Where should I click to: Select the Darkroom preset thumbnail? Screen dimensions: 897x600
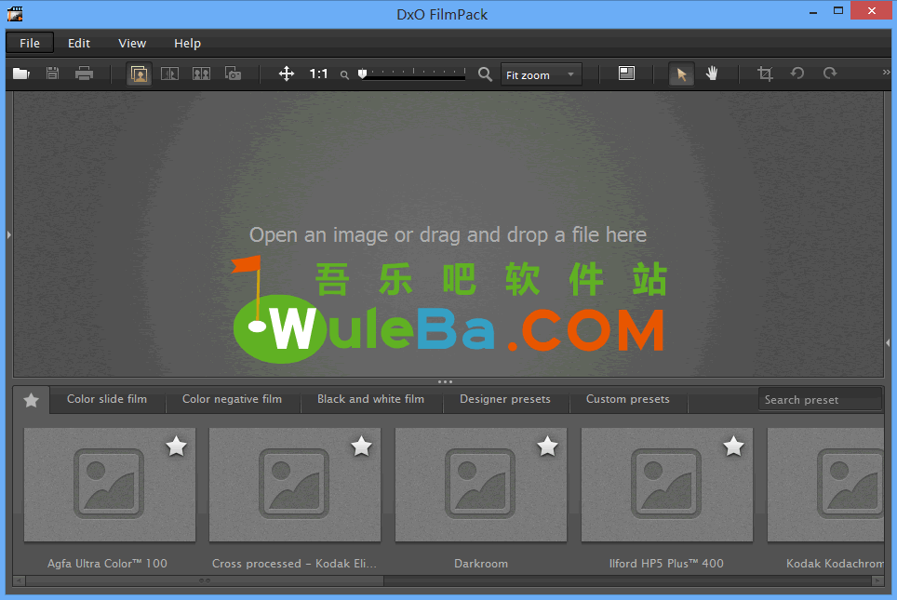click(480, 485)
